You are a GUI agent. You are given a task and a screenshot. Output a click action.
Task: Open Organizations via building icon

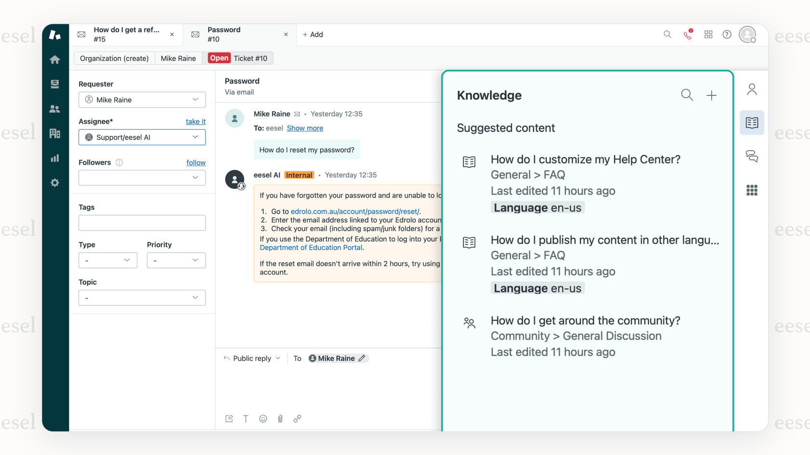coord(55,133)
